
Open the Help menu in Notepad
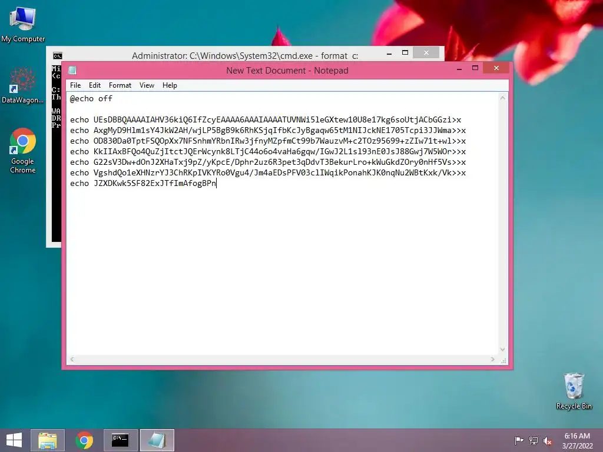tap(170, 85)
